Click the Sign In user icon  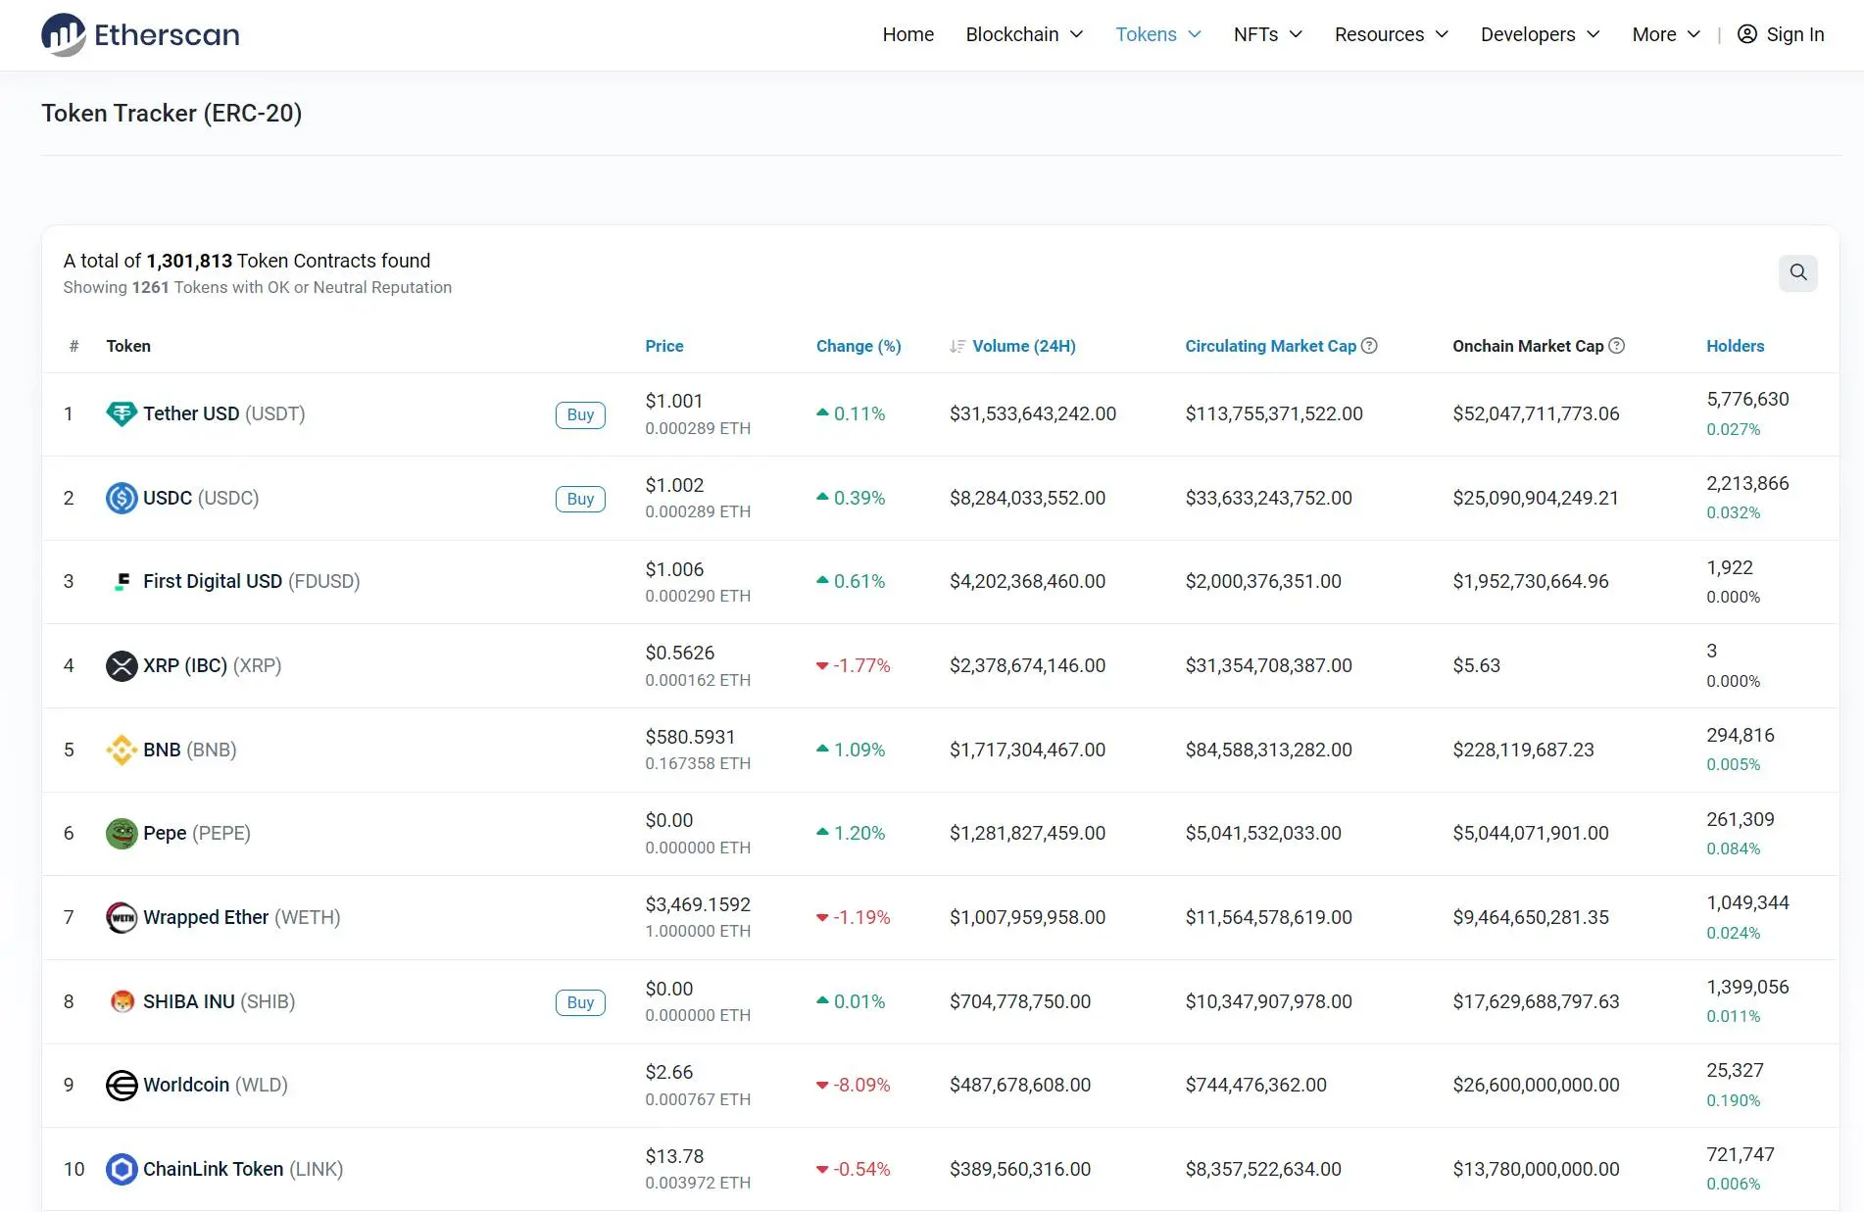(x=1746, y=34)
